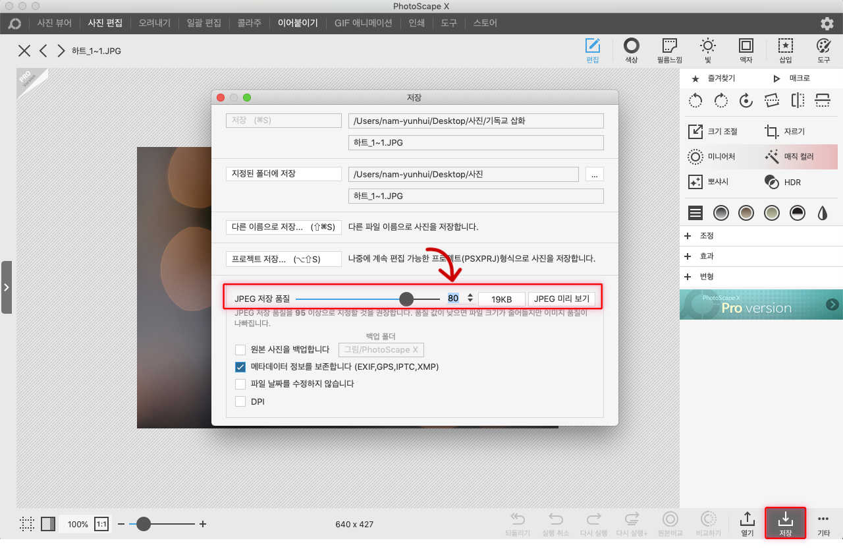843x551 pixels.
Task: Click the PhotoScape X Pro version banner
Action: (761, 304)
